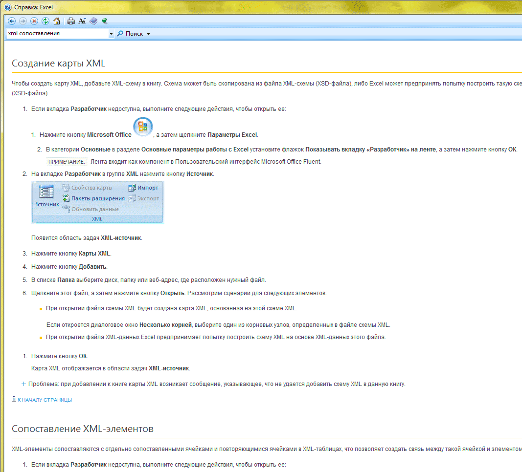522x472 pixels.
Task: Toggle Keep on Top pushpin icon
Action: 105,21
